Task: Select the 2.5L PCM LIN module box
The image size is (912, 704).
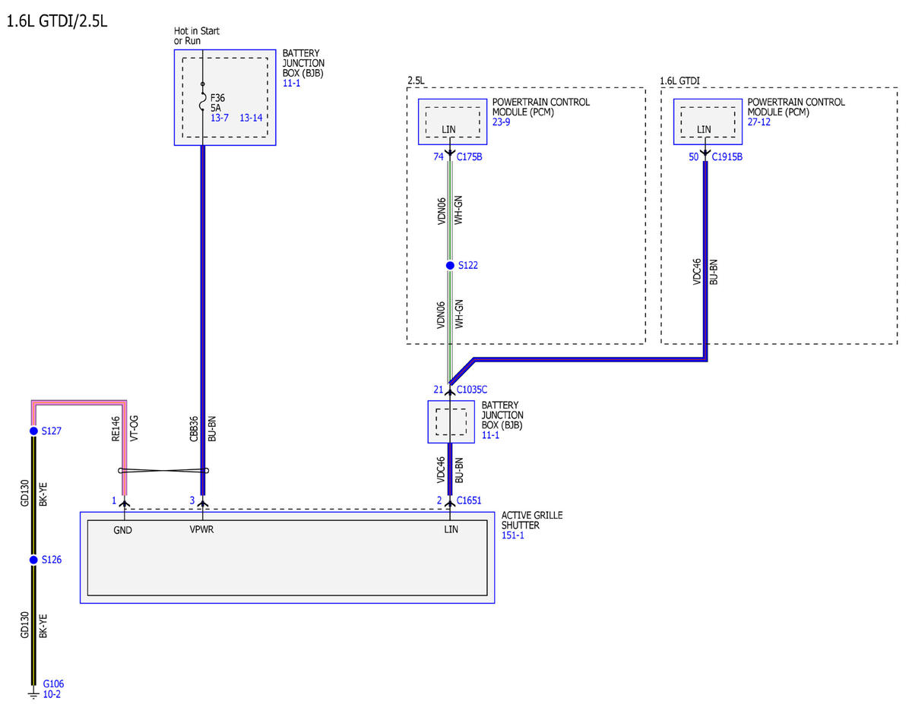Action: (x=452, y=122)
